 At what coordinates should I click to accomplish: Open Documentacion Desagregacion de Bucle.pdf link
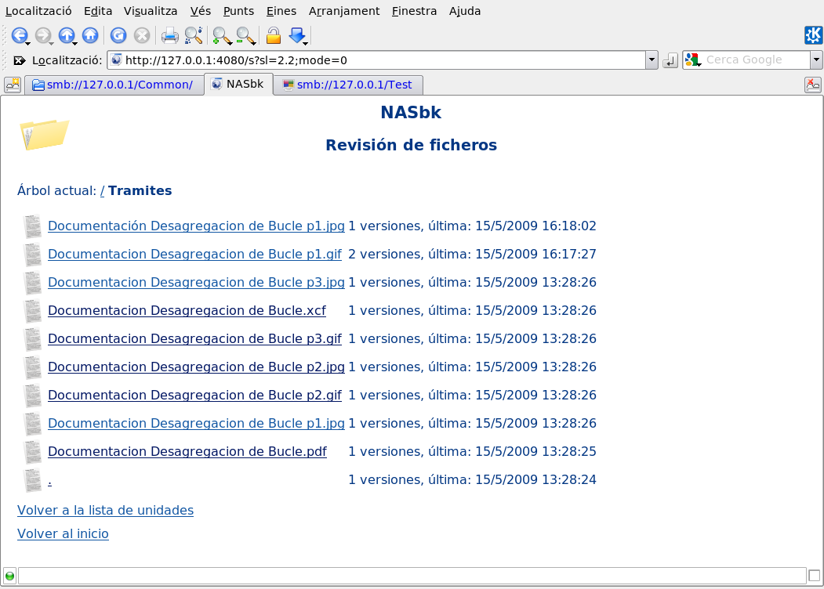pyautogui.click(x=187, y=452)
